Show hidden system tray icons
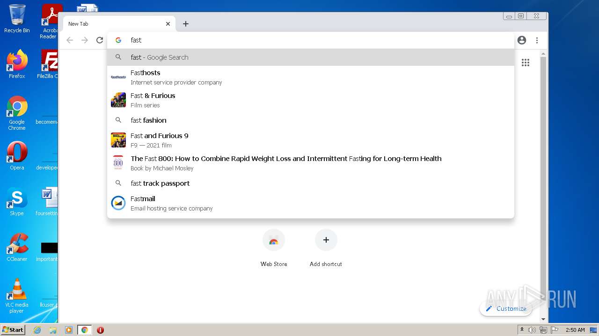 coord(522,330)
